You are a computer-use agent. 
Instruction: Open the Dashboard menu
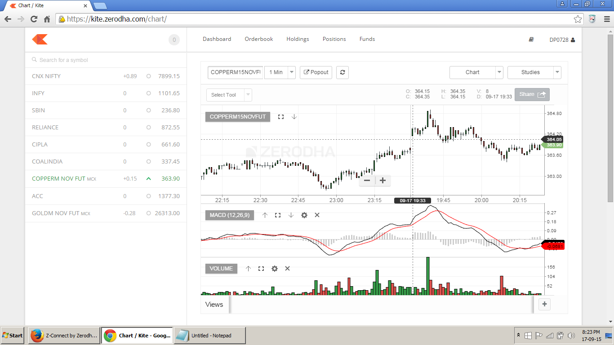click(x=217, y=39)
